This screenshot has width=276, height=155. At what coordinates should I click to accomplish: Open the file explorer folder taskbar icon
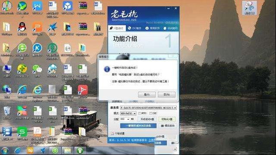point(67,151)
